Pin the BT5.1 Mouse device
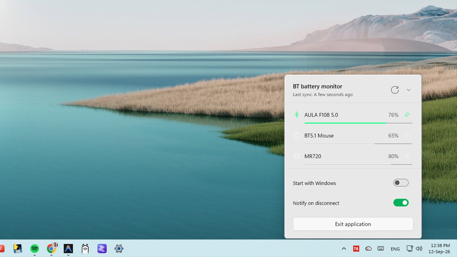 [407, 136]
